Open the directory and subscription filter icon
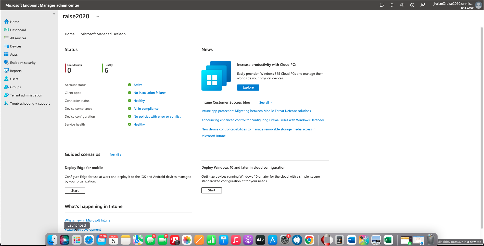Image resolution: width=484 pixels, height=246 pixels. click(382, 5)
